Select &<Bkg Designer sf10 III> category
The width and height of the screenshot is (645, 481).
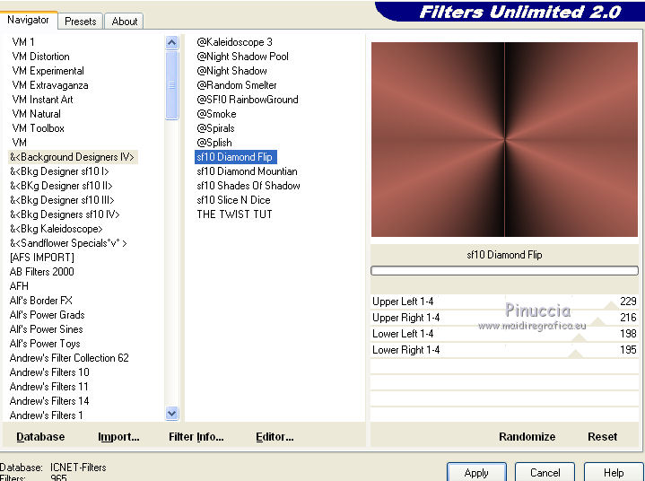[x=62, y=200]
